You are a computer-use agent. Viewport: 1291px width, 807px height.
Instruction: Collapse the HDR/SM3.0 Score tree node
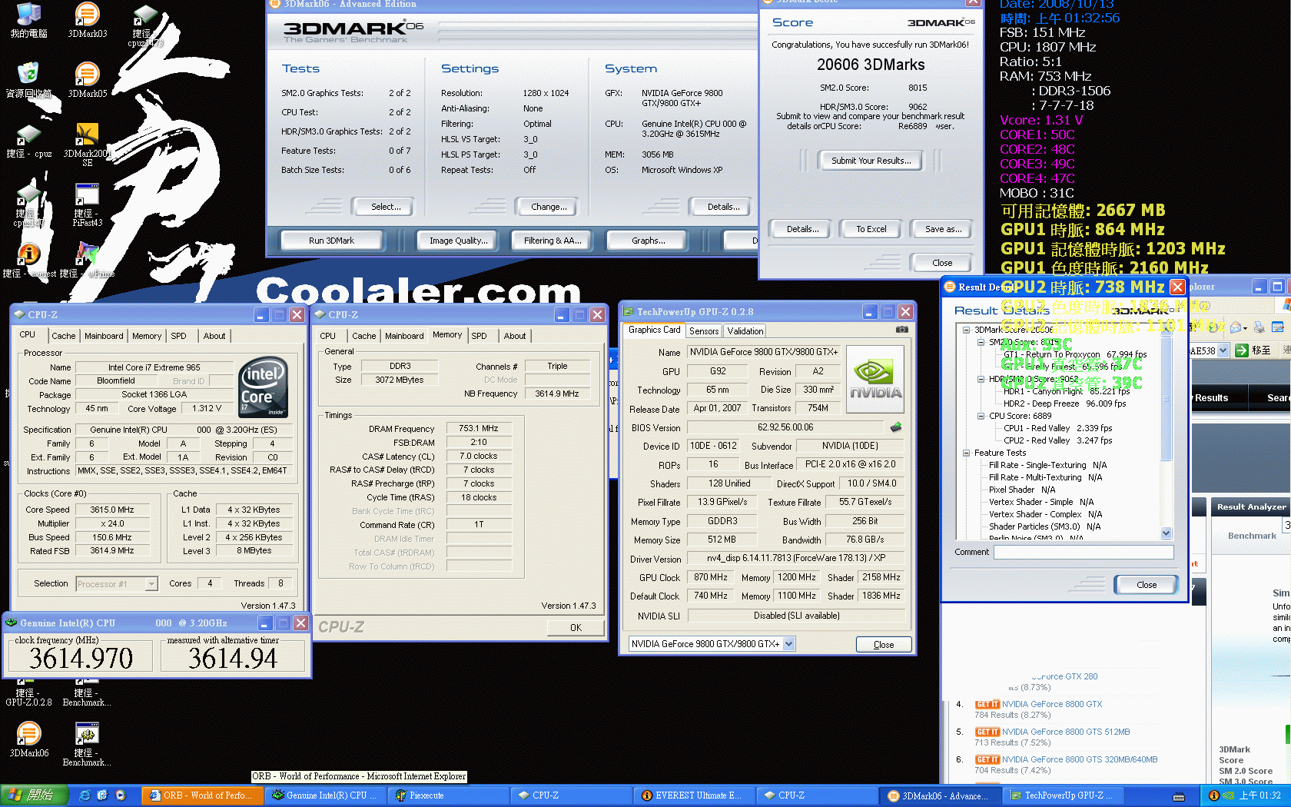click(981, 379)
